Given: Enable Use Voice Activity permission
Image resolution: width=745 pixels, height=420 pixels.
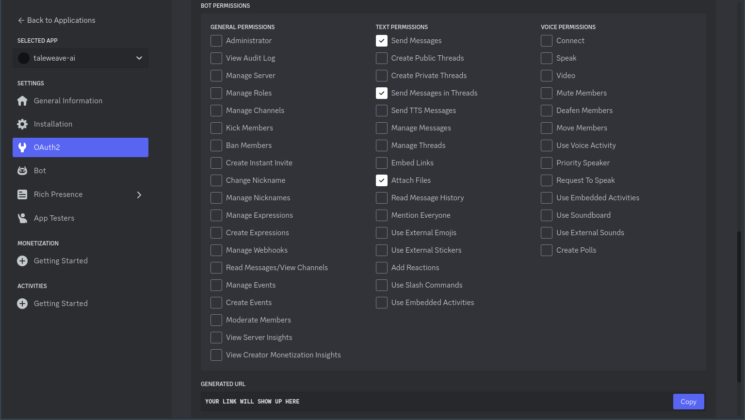Looking at the screenshot, I should (547, 145).
